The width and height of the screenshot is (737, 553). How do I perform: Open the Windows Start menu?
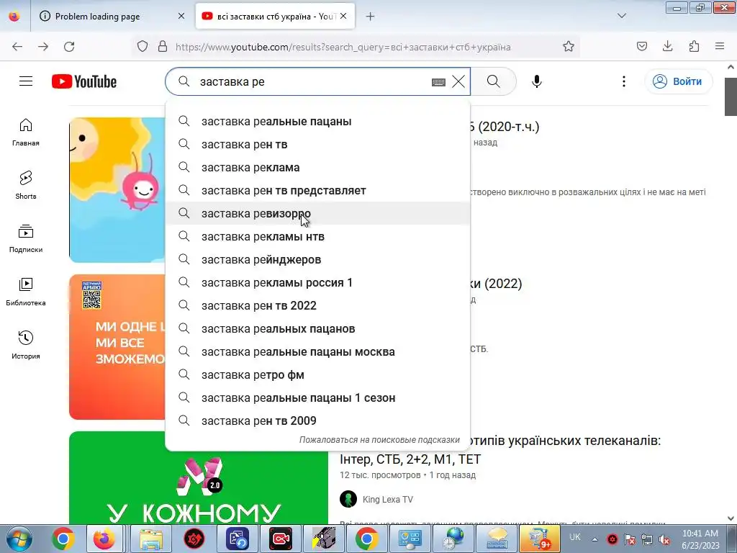pyautogui.click(x=19, y=539)
